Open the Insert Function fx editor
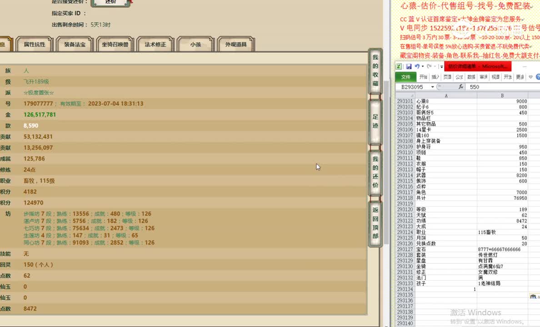Screen dimensions: 540x327 [461, 86]
